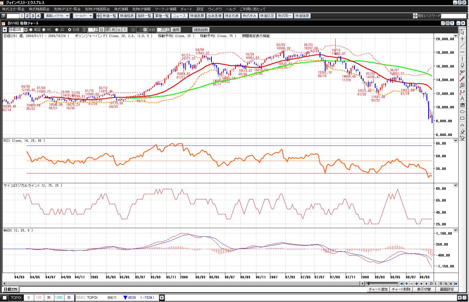Select the text annotation A tool
469x302 pixels.
click(x=462, y=99)
